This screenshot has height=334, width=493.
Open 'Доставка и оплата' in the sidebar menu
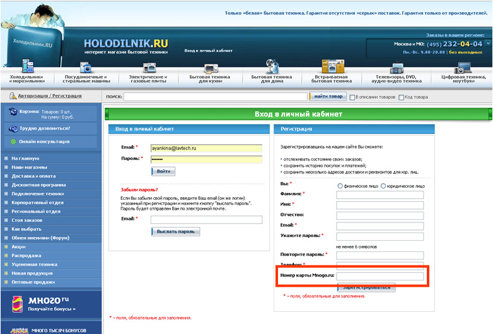coord(33,176)
